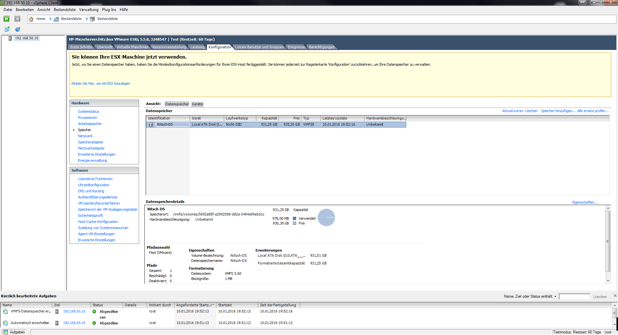The height and width of the screenshot is (335, 618).
Task: Switch to Virtuelle Maschinen tab
Action: (132, 47)
